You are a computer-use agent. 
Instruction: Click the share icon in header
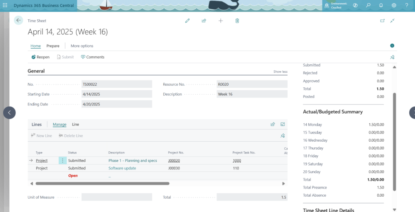(x=204, y=21)
